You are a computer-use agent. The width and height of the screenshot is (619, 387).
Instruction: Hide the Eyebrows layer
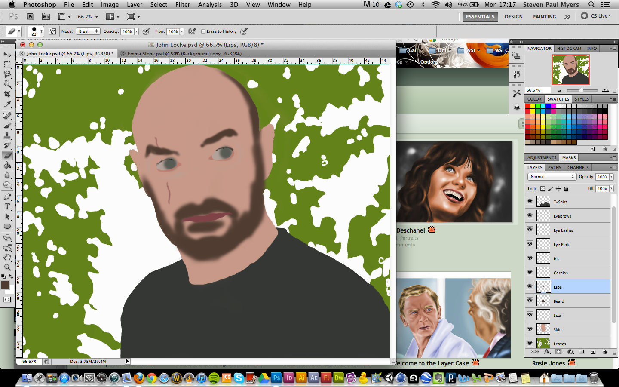coord(530,215)
